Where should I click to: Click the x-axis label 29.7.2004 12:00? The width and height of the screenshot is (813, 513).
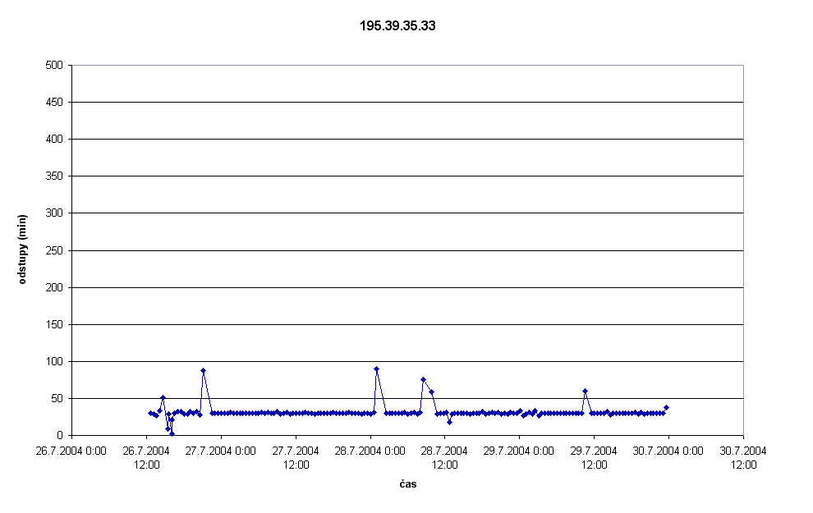point(595,457)
